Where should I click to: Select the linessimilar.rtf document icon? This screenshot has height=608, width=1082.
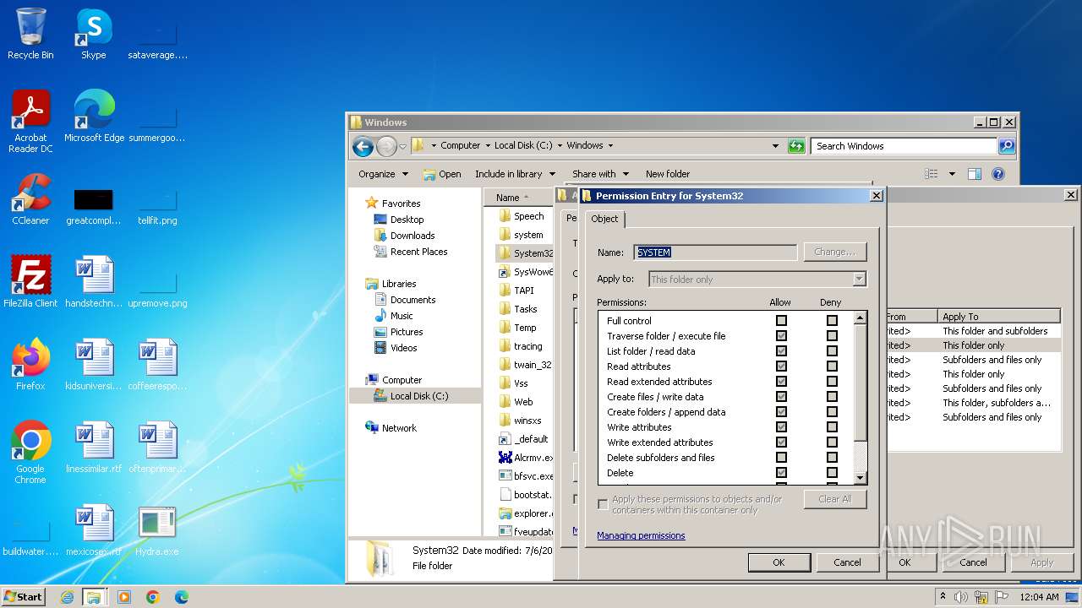94,448
